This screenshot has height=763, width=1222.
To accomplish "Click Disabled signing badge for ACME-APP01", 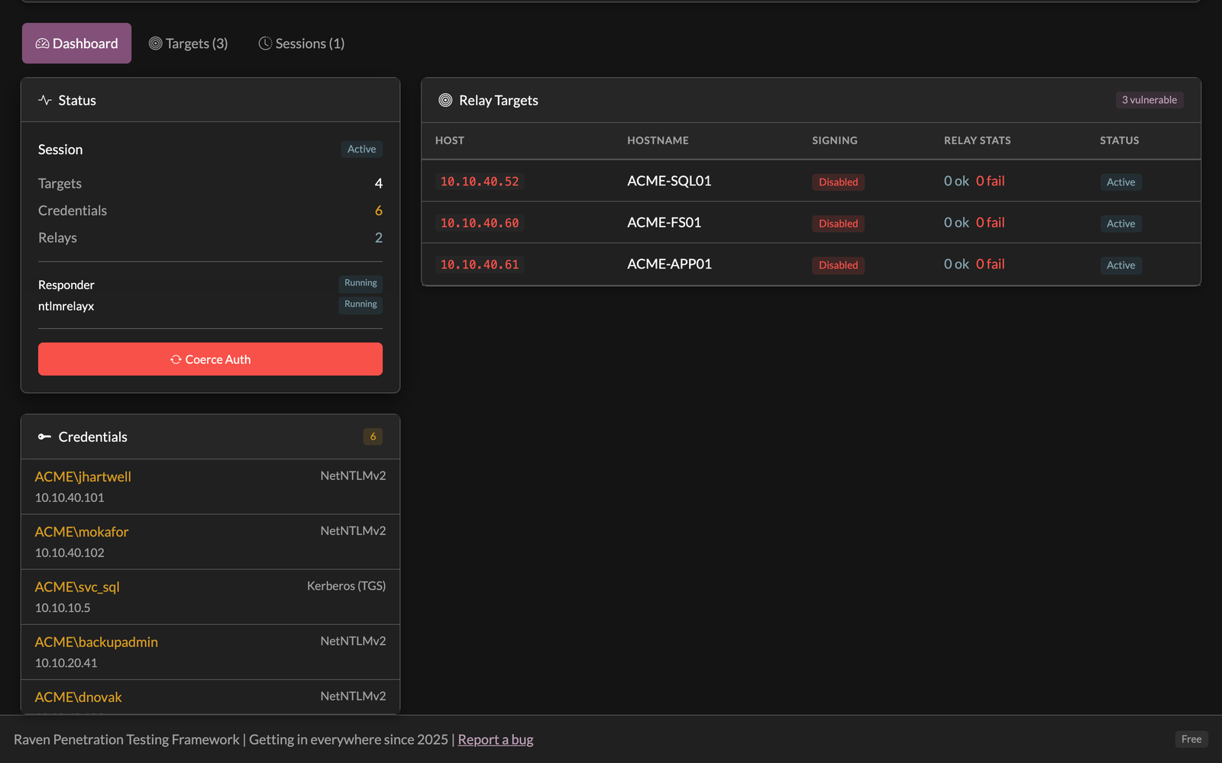I will (x=838, y=265).
